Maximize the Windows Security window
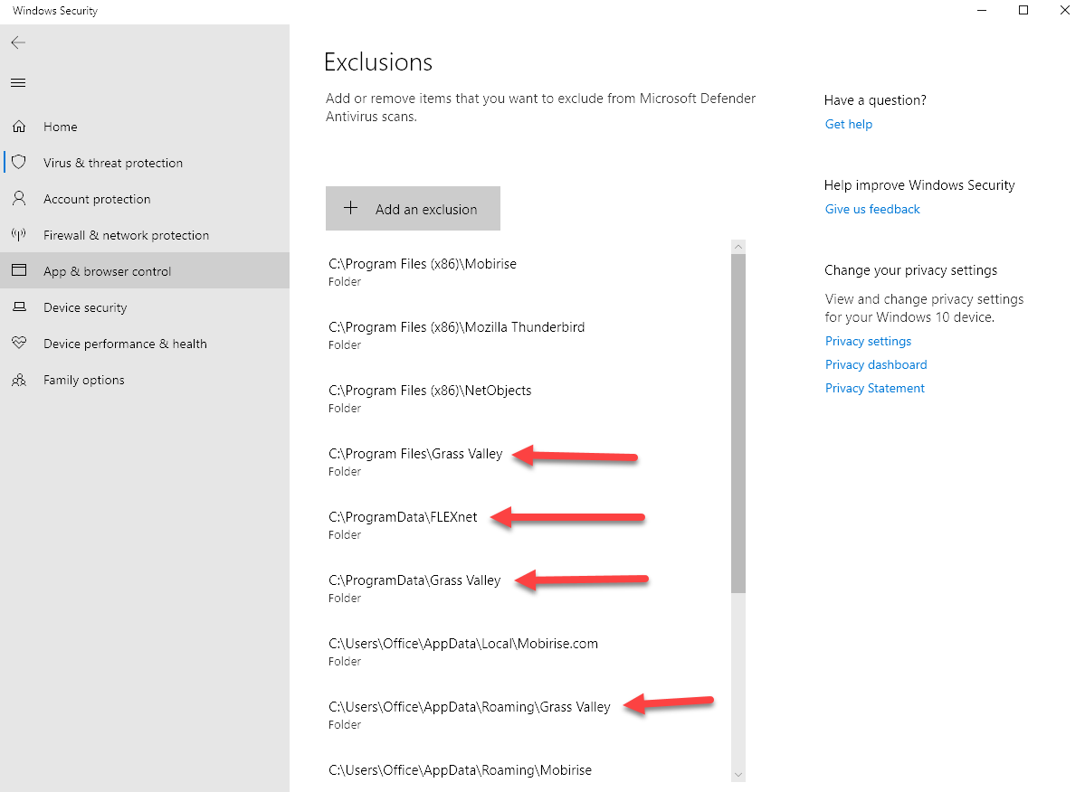1085x792 pixels. 1023,10
